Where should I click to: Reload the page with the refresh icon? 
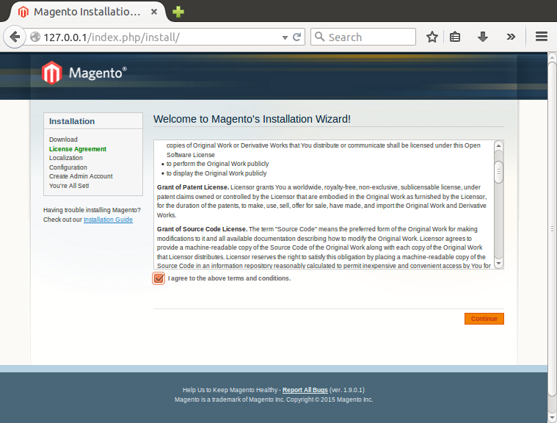pyautogui.click(x=296, y=37)
